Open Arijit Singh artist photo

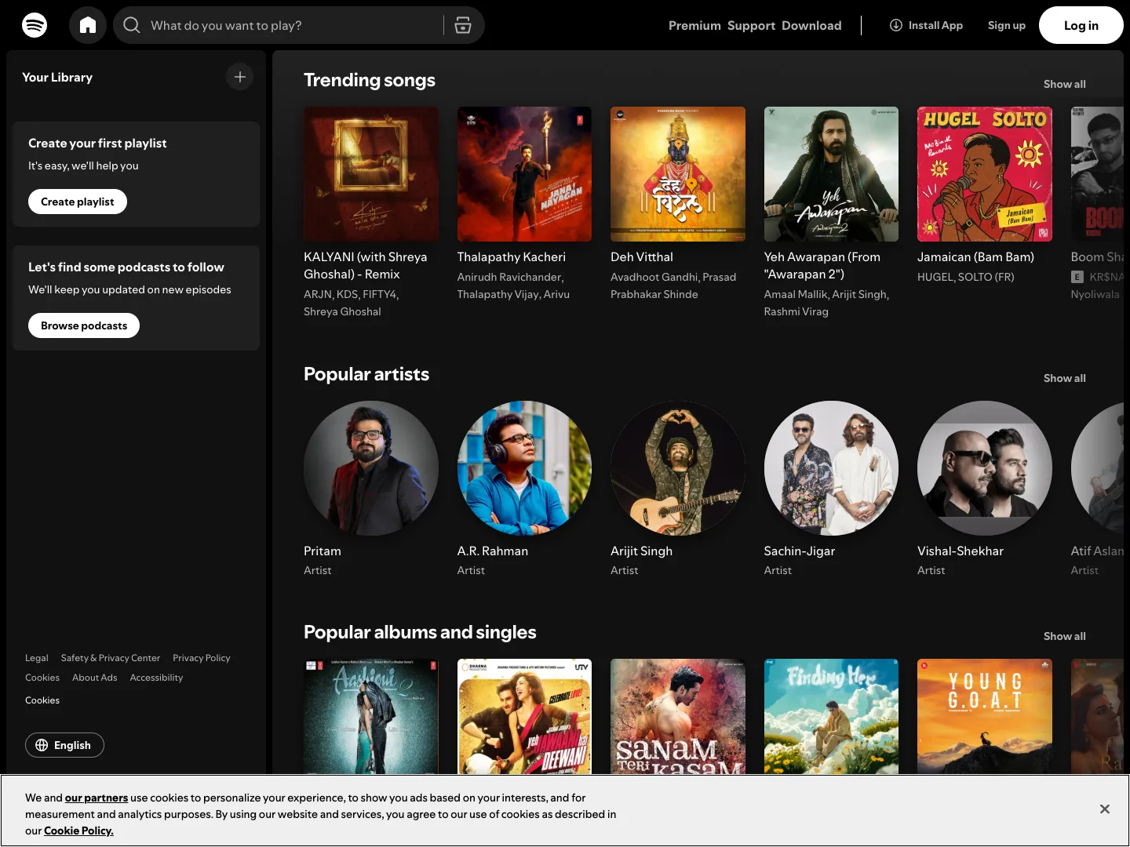click(678, 468)
